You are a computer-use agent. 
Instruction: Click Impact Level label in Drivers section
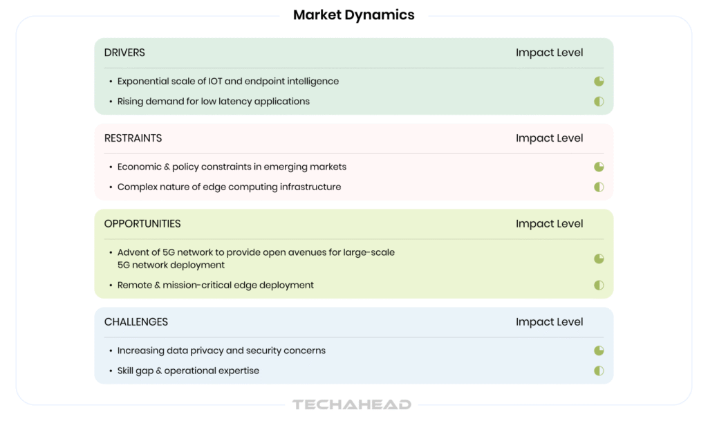[x=549, y=53]
